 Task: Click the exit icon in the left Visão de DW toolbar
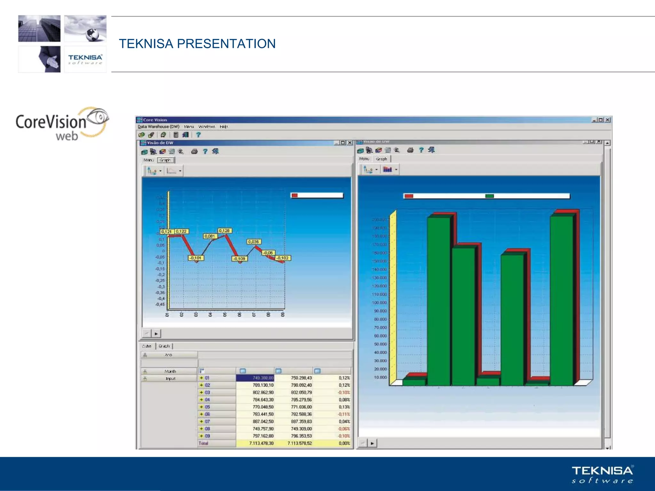coord(216,151)
